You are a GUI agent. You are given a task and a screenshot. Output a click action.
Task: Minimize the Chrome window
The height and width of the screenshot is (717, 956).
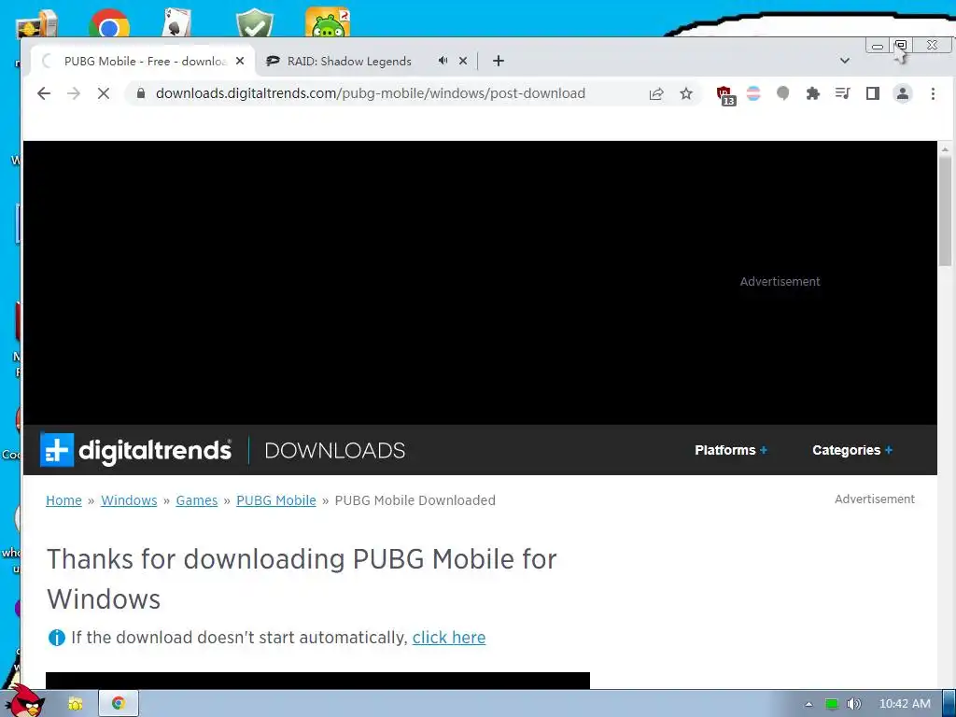[x=878, y=46]
